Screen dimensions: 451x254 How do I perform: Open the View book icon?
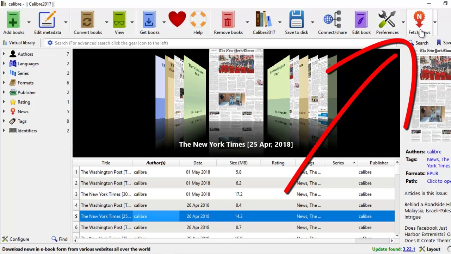tap(119, 19)
